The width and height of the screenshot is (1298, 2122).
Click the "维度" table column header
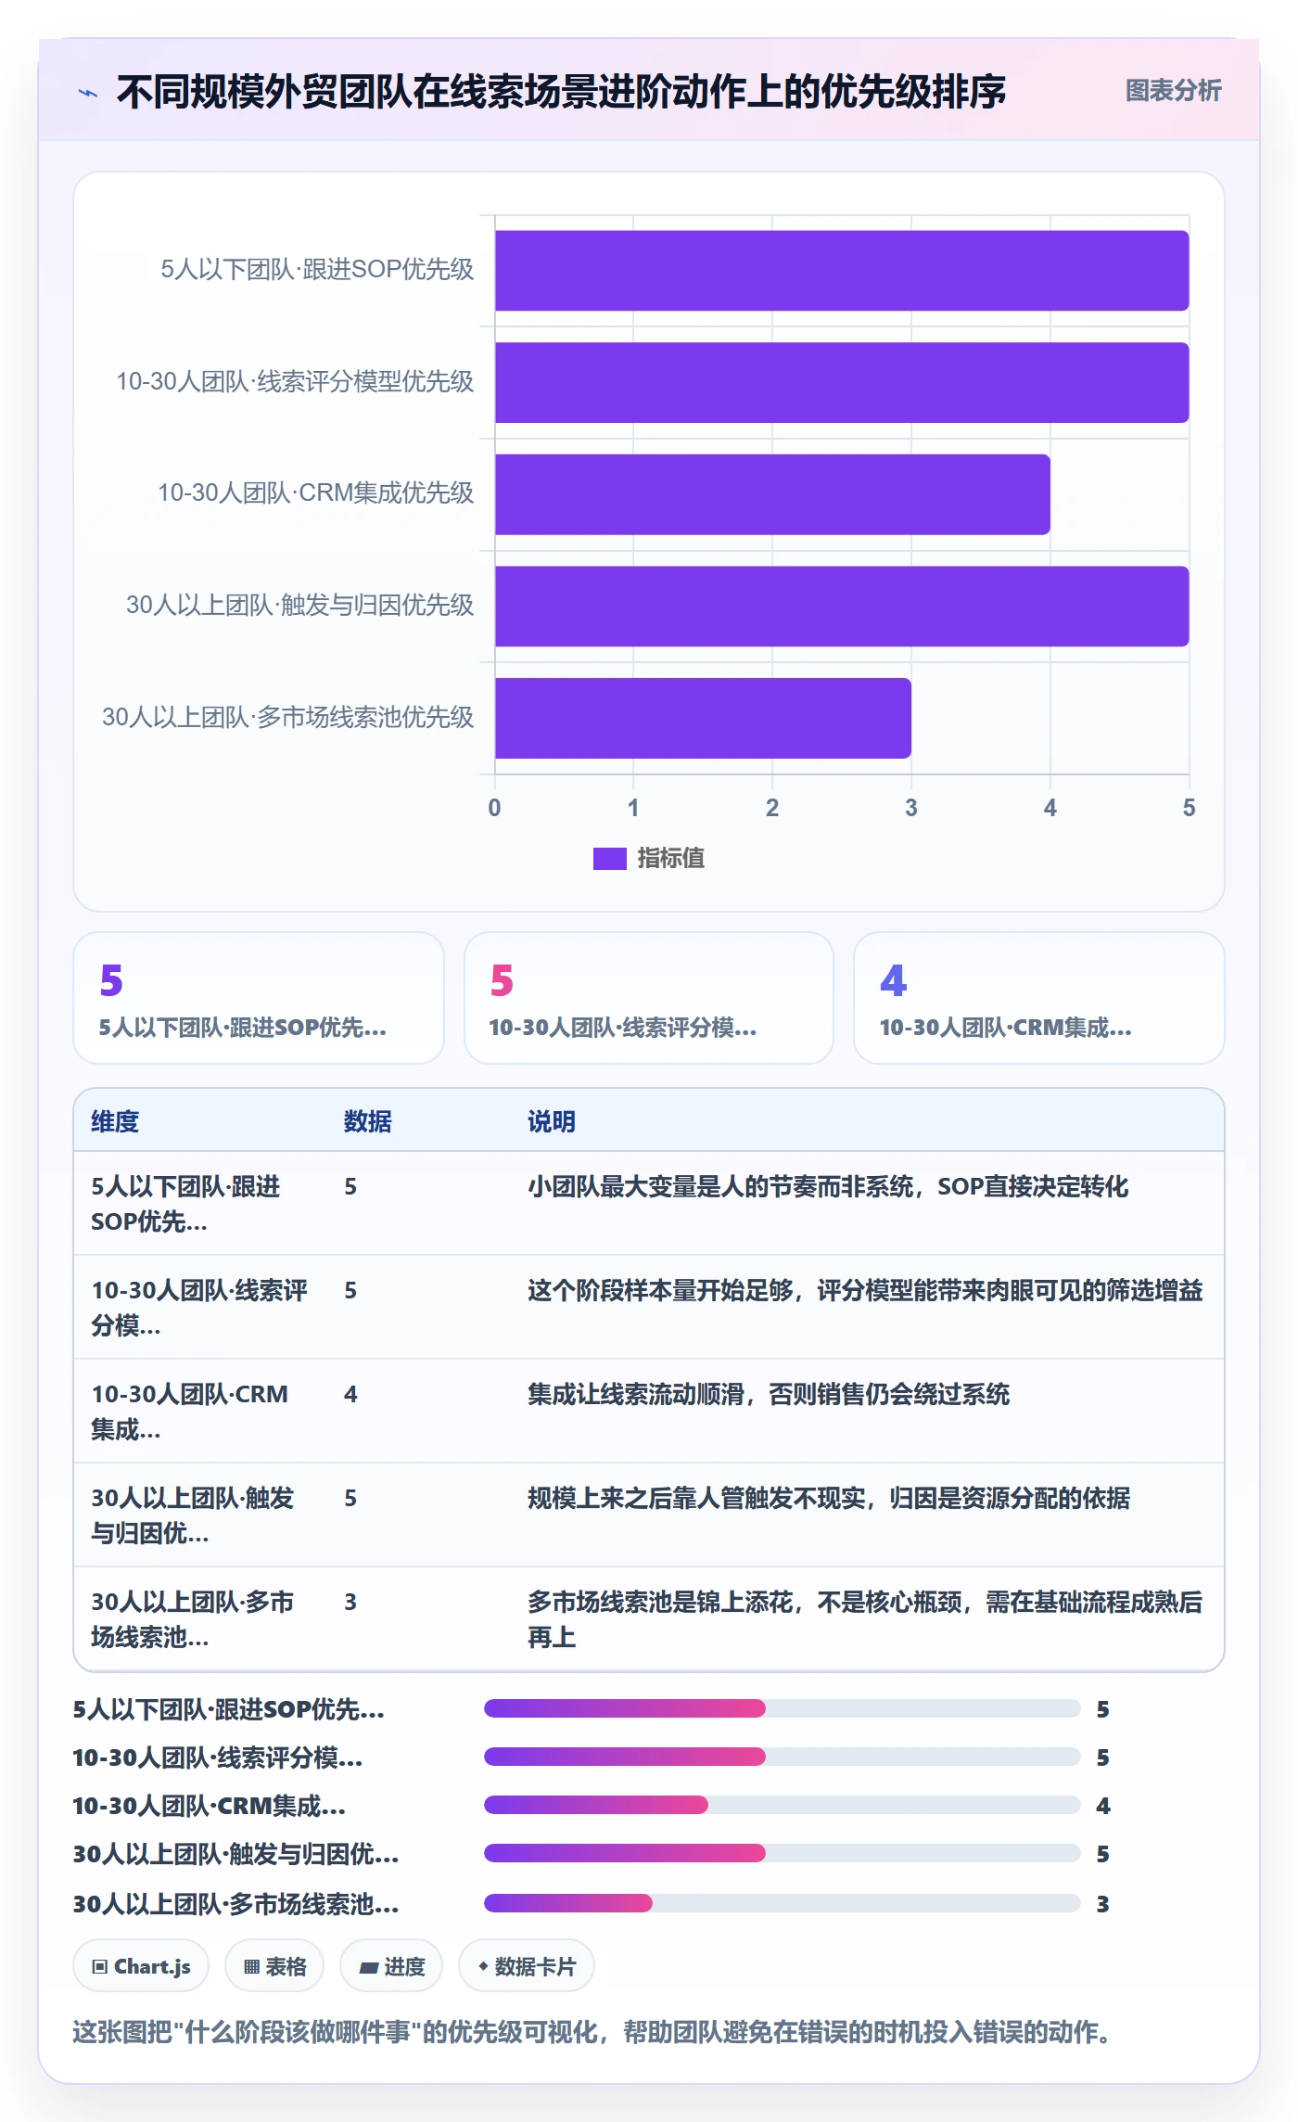click(115, 1121)
